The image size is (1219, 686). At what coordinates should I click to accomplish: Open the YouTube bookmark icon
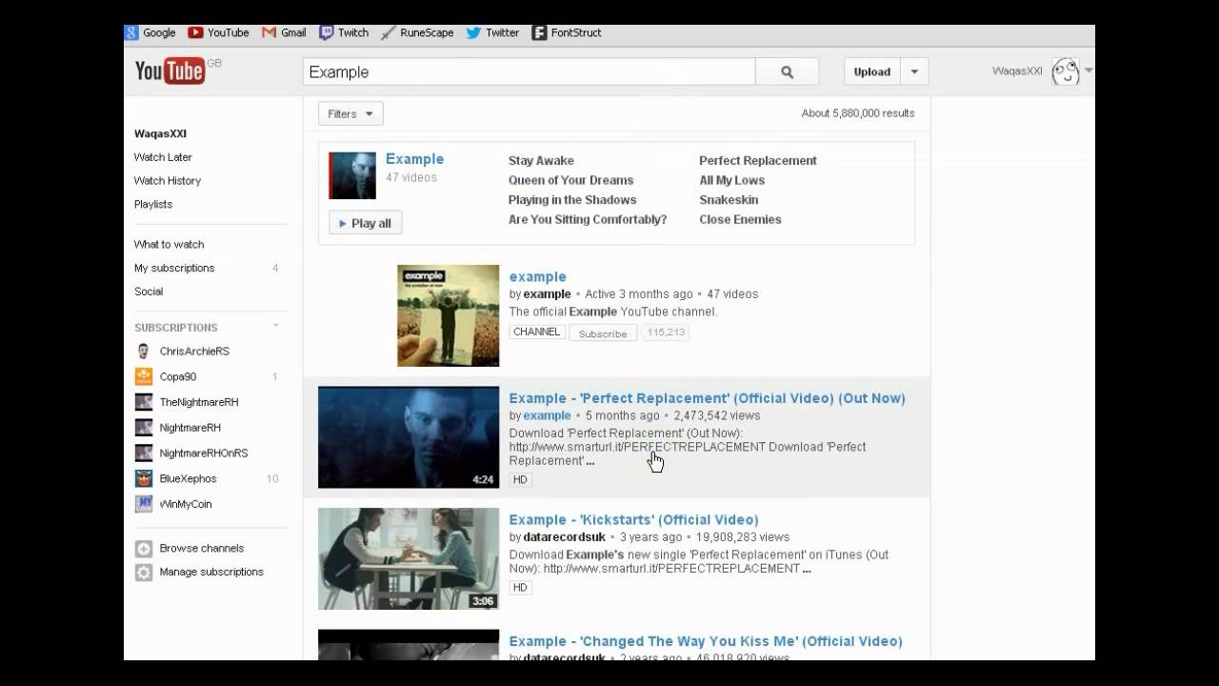195,32
